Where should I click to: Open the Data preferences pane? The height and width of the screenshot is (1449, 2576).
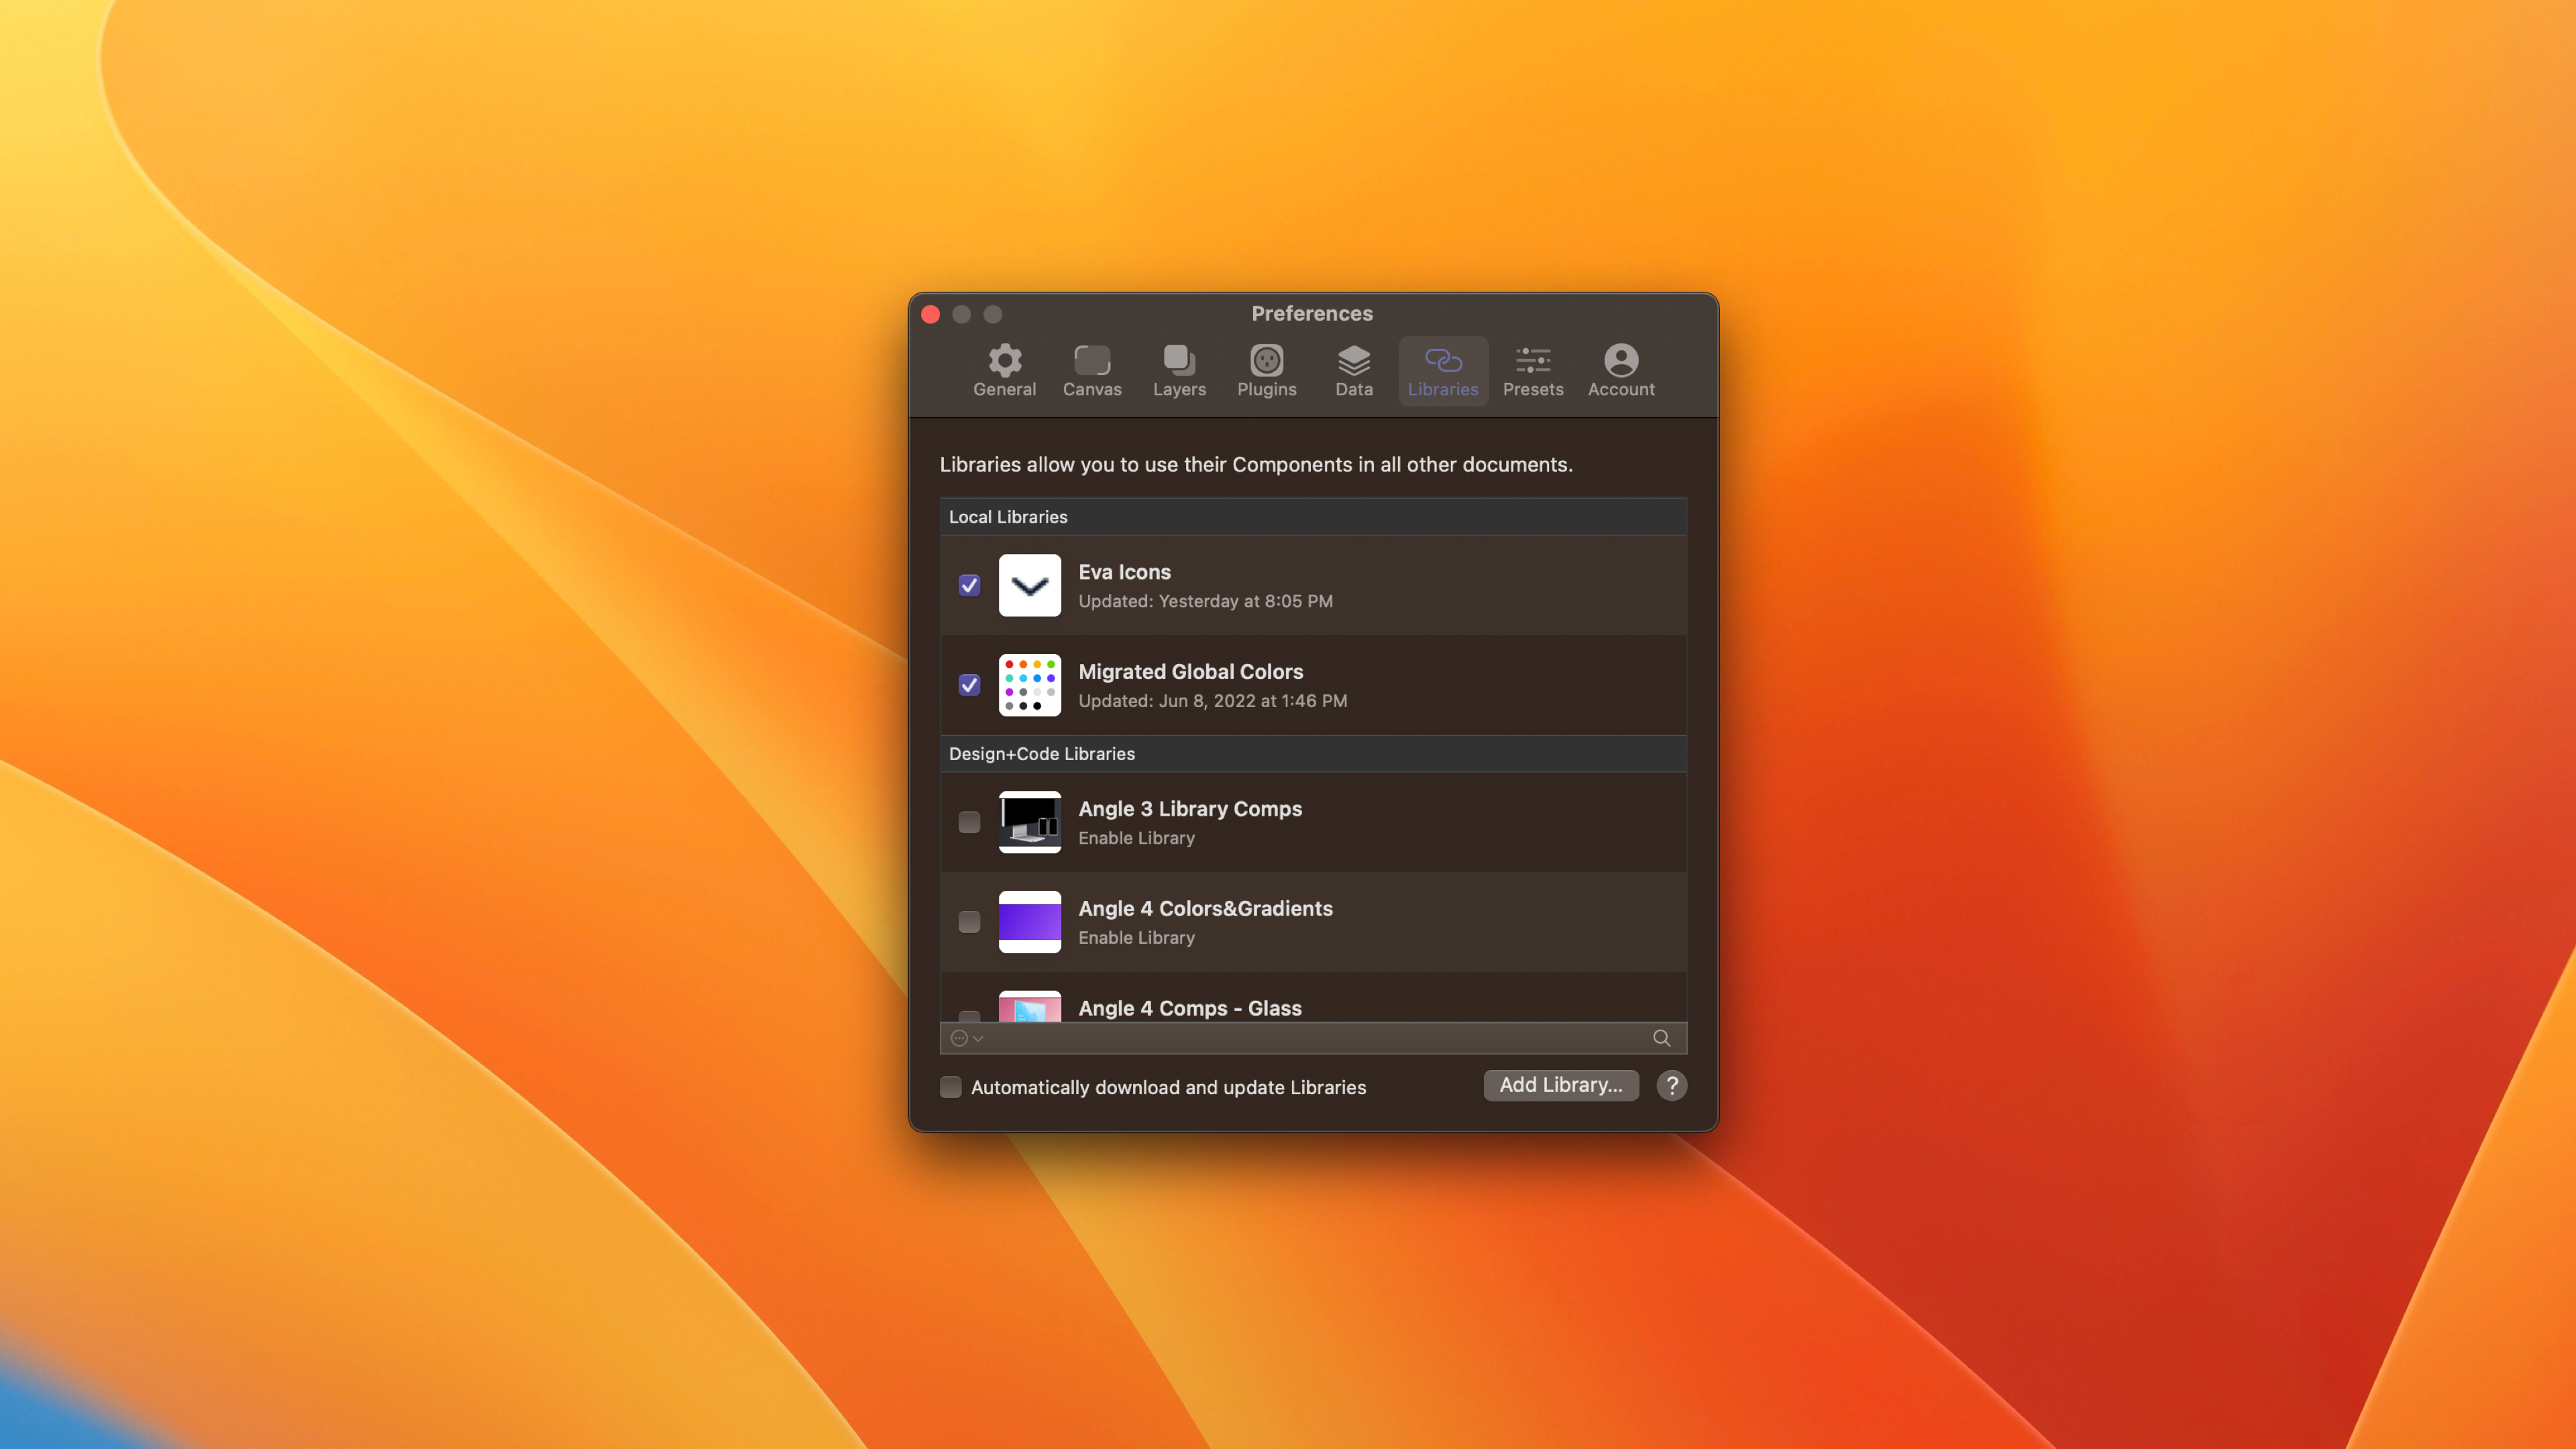1353,370
